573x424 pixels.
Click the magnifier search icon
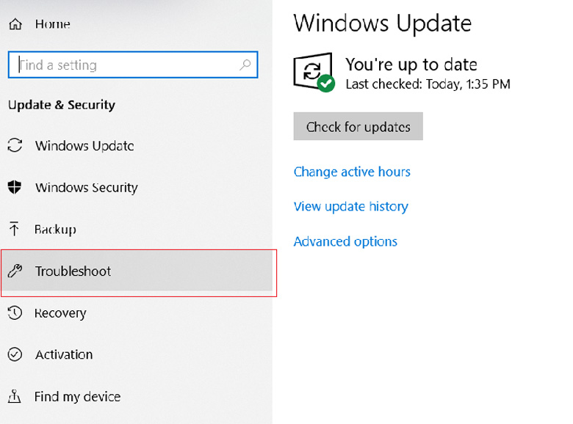(x=245, y=65)
